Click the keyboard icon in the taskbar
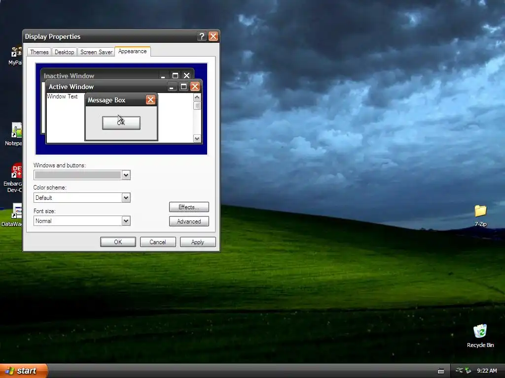 tap(441, 371)
